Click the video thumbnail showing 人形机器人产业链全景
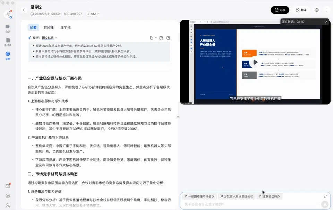This screenshot has height=210, width=333. coord(255,62)
